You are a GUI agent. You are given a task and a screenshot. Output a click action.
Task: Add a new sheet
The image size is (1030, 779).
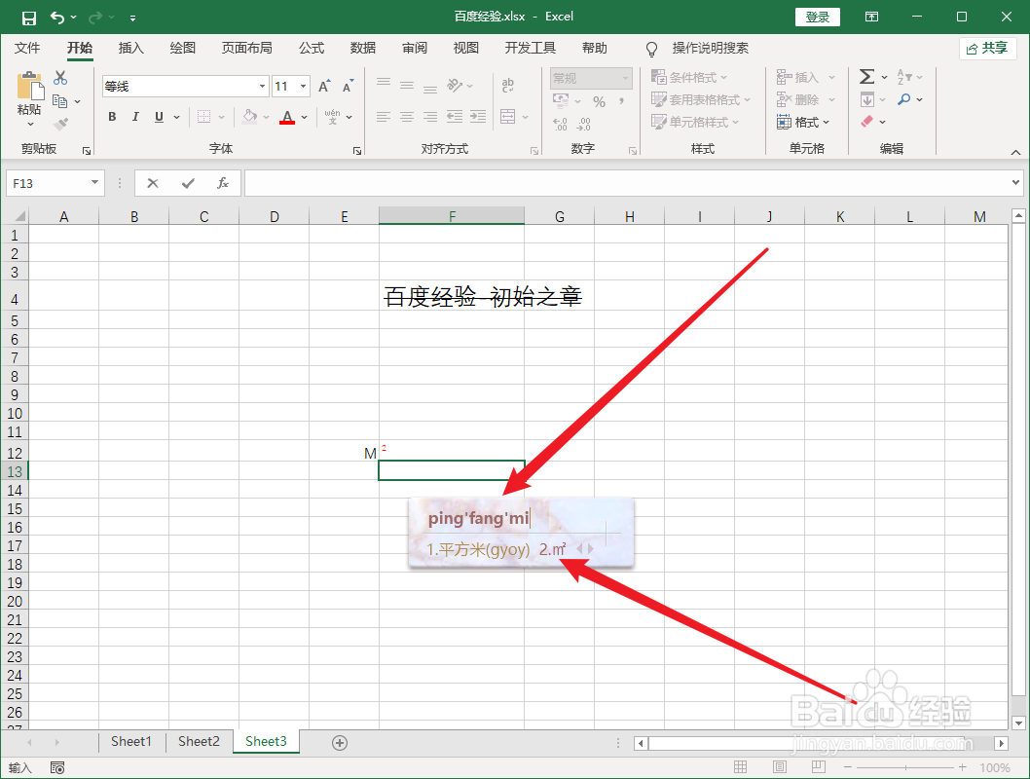coord(340,743)
